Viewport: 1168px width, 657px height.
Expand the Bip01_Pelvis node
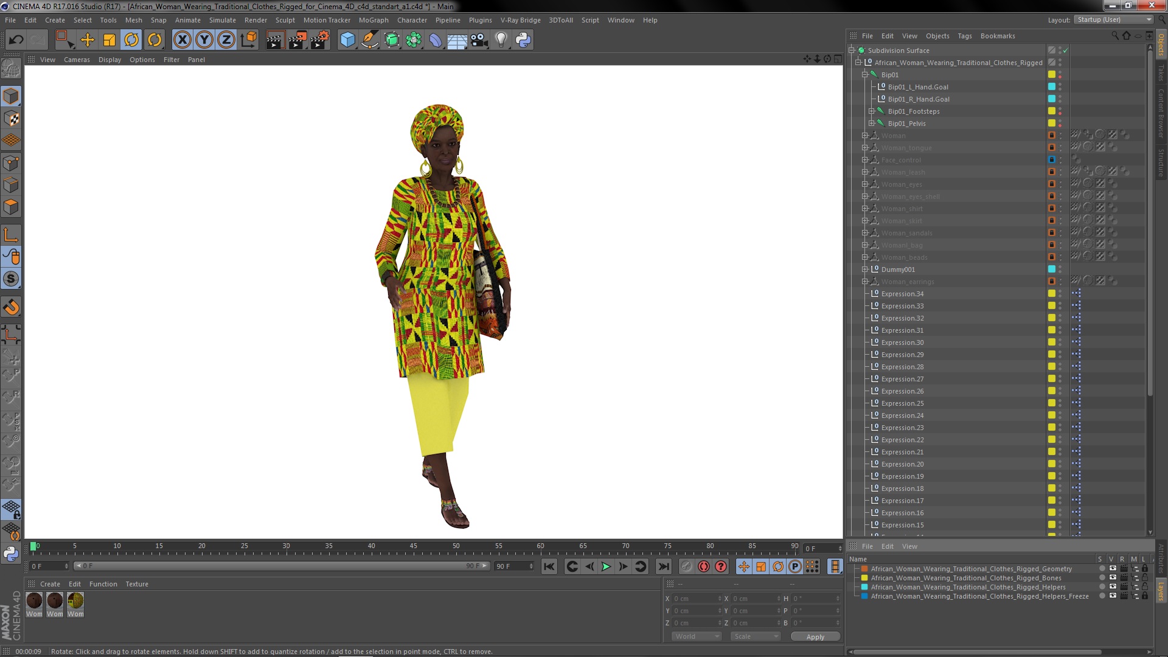(x=872, y=123)
